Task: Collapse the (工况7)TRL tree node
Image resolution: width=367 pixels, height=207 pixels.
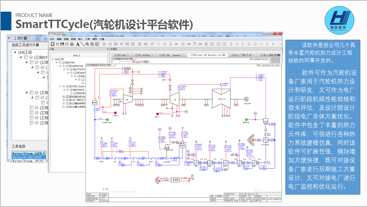Action: tap(60, 86)
